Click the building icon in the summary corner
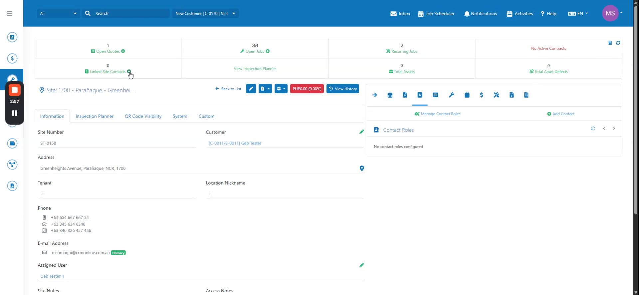 coord(610,43)
